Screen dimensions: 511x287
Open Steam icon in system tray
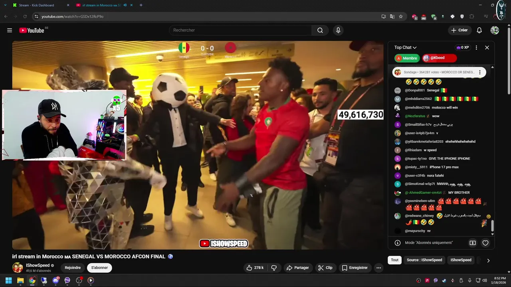444,280
